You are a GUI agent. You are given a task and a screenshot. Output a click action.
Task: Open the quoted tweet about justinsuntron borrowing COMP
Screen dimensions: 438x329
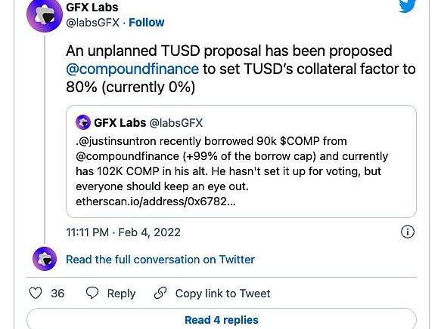coord(241,161)
